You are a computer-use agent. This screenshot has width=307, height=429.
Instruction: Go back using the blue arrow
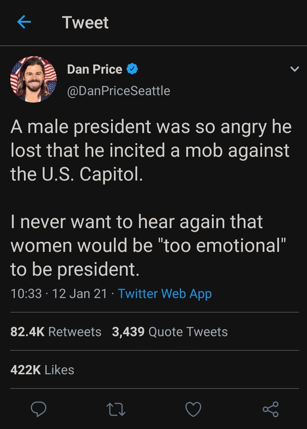pyautogui.click(x=24, y=22)
